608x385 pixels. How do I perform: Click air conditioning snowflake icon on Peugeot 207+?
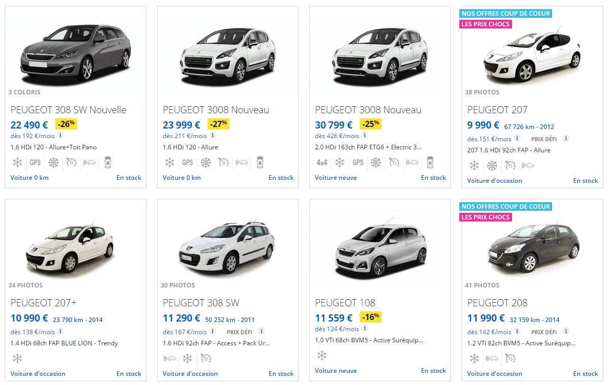click(x=17, y=358)
